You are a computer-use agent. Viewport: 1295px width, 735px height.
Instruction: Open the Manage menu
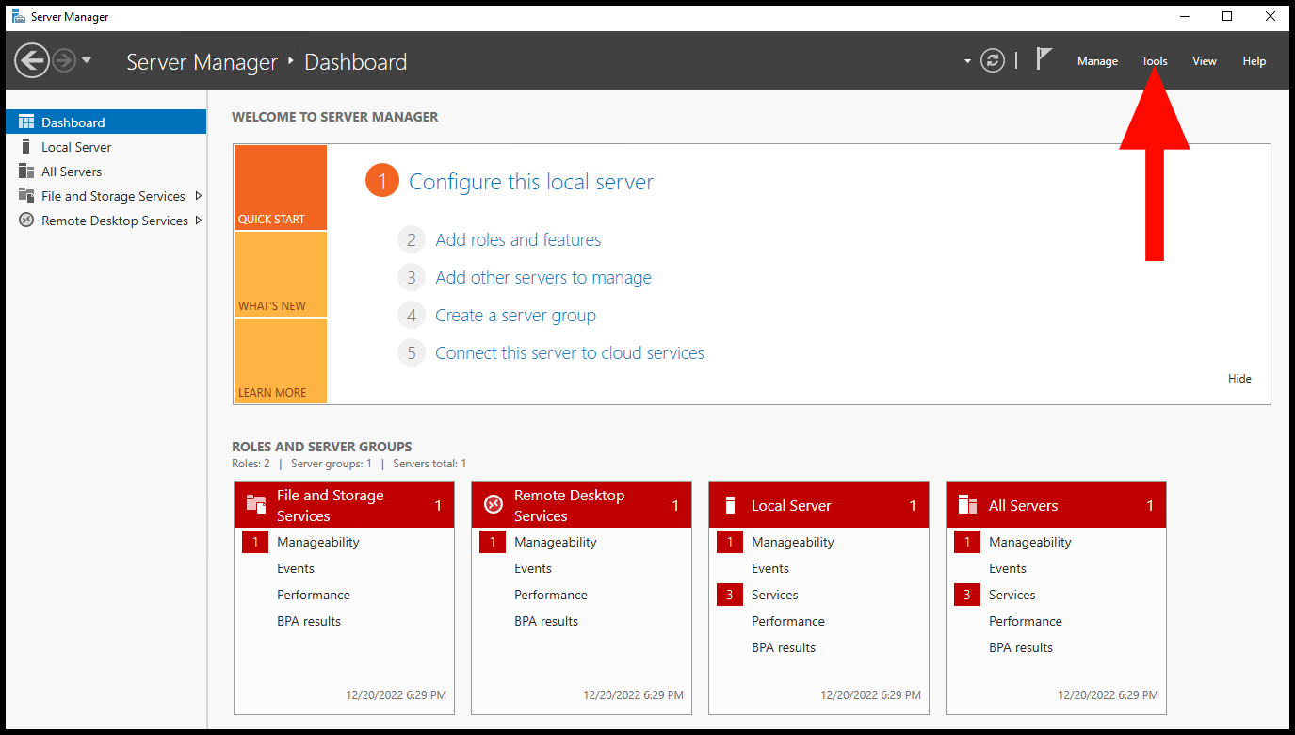pos(1097,60)
